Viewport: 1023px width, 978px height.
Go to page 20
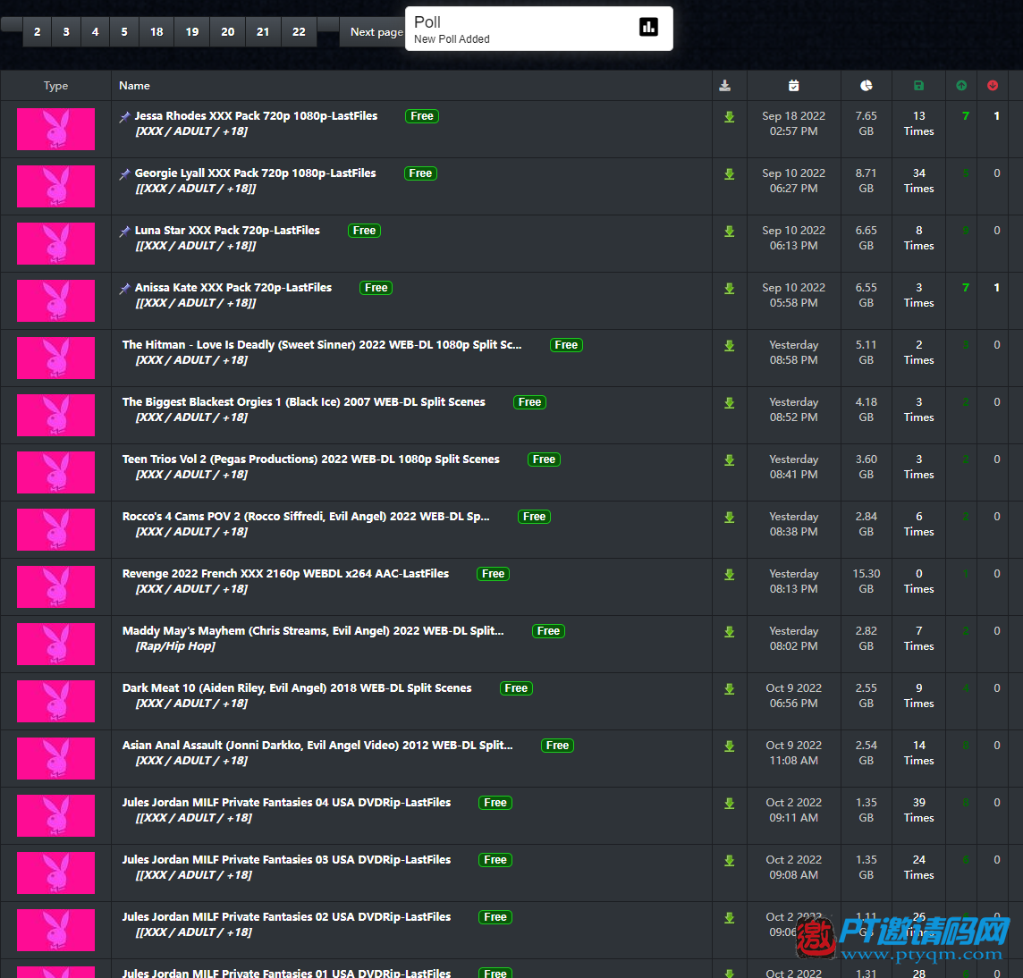click(228, 32)
